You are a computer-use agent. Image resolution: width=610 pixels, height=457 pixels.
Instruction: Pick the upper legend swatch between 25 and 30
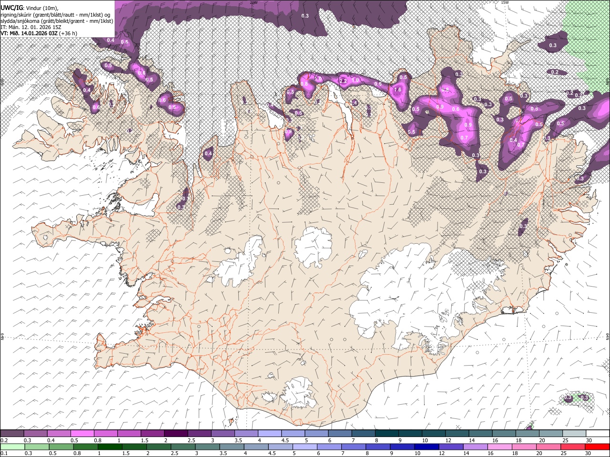click(x=573, y=433)
